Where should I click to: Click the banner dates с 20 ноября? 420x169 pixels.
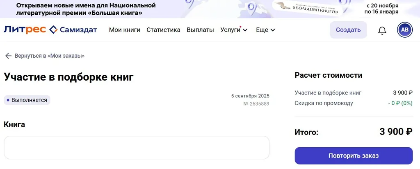381,6
